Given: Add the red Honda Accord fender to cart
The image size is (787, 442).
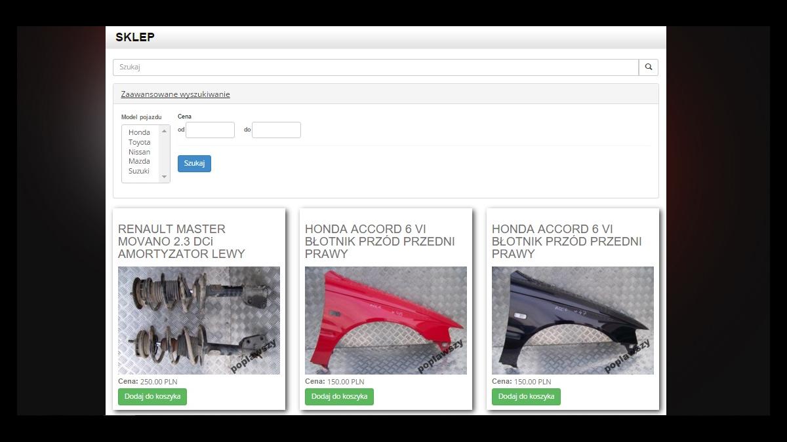Looking at the screenshot, I should pyautogui.click(x=339, y=397).
